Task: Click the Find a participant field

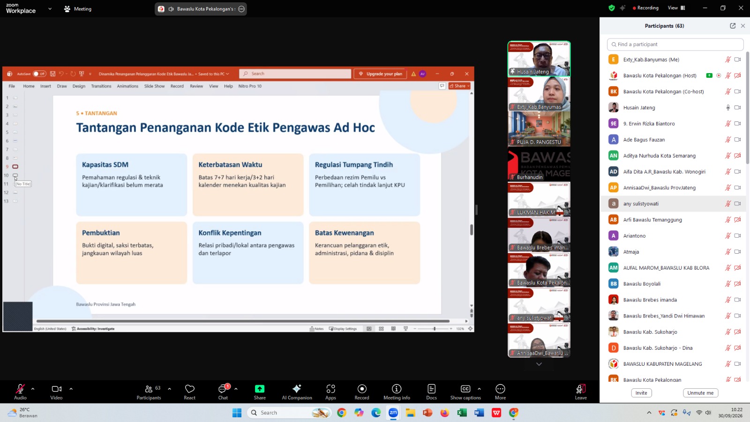Action: 675,45
